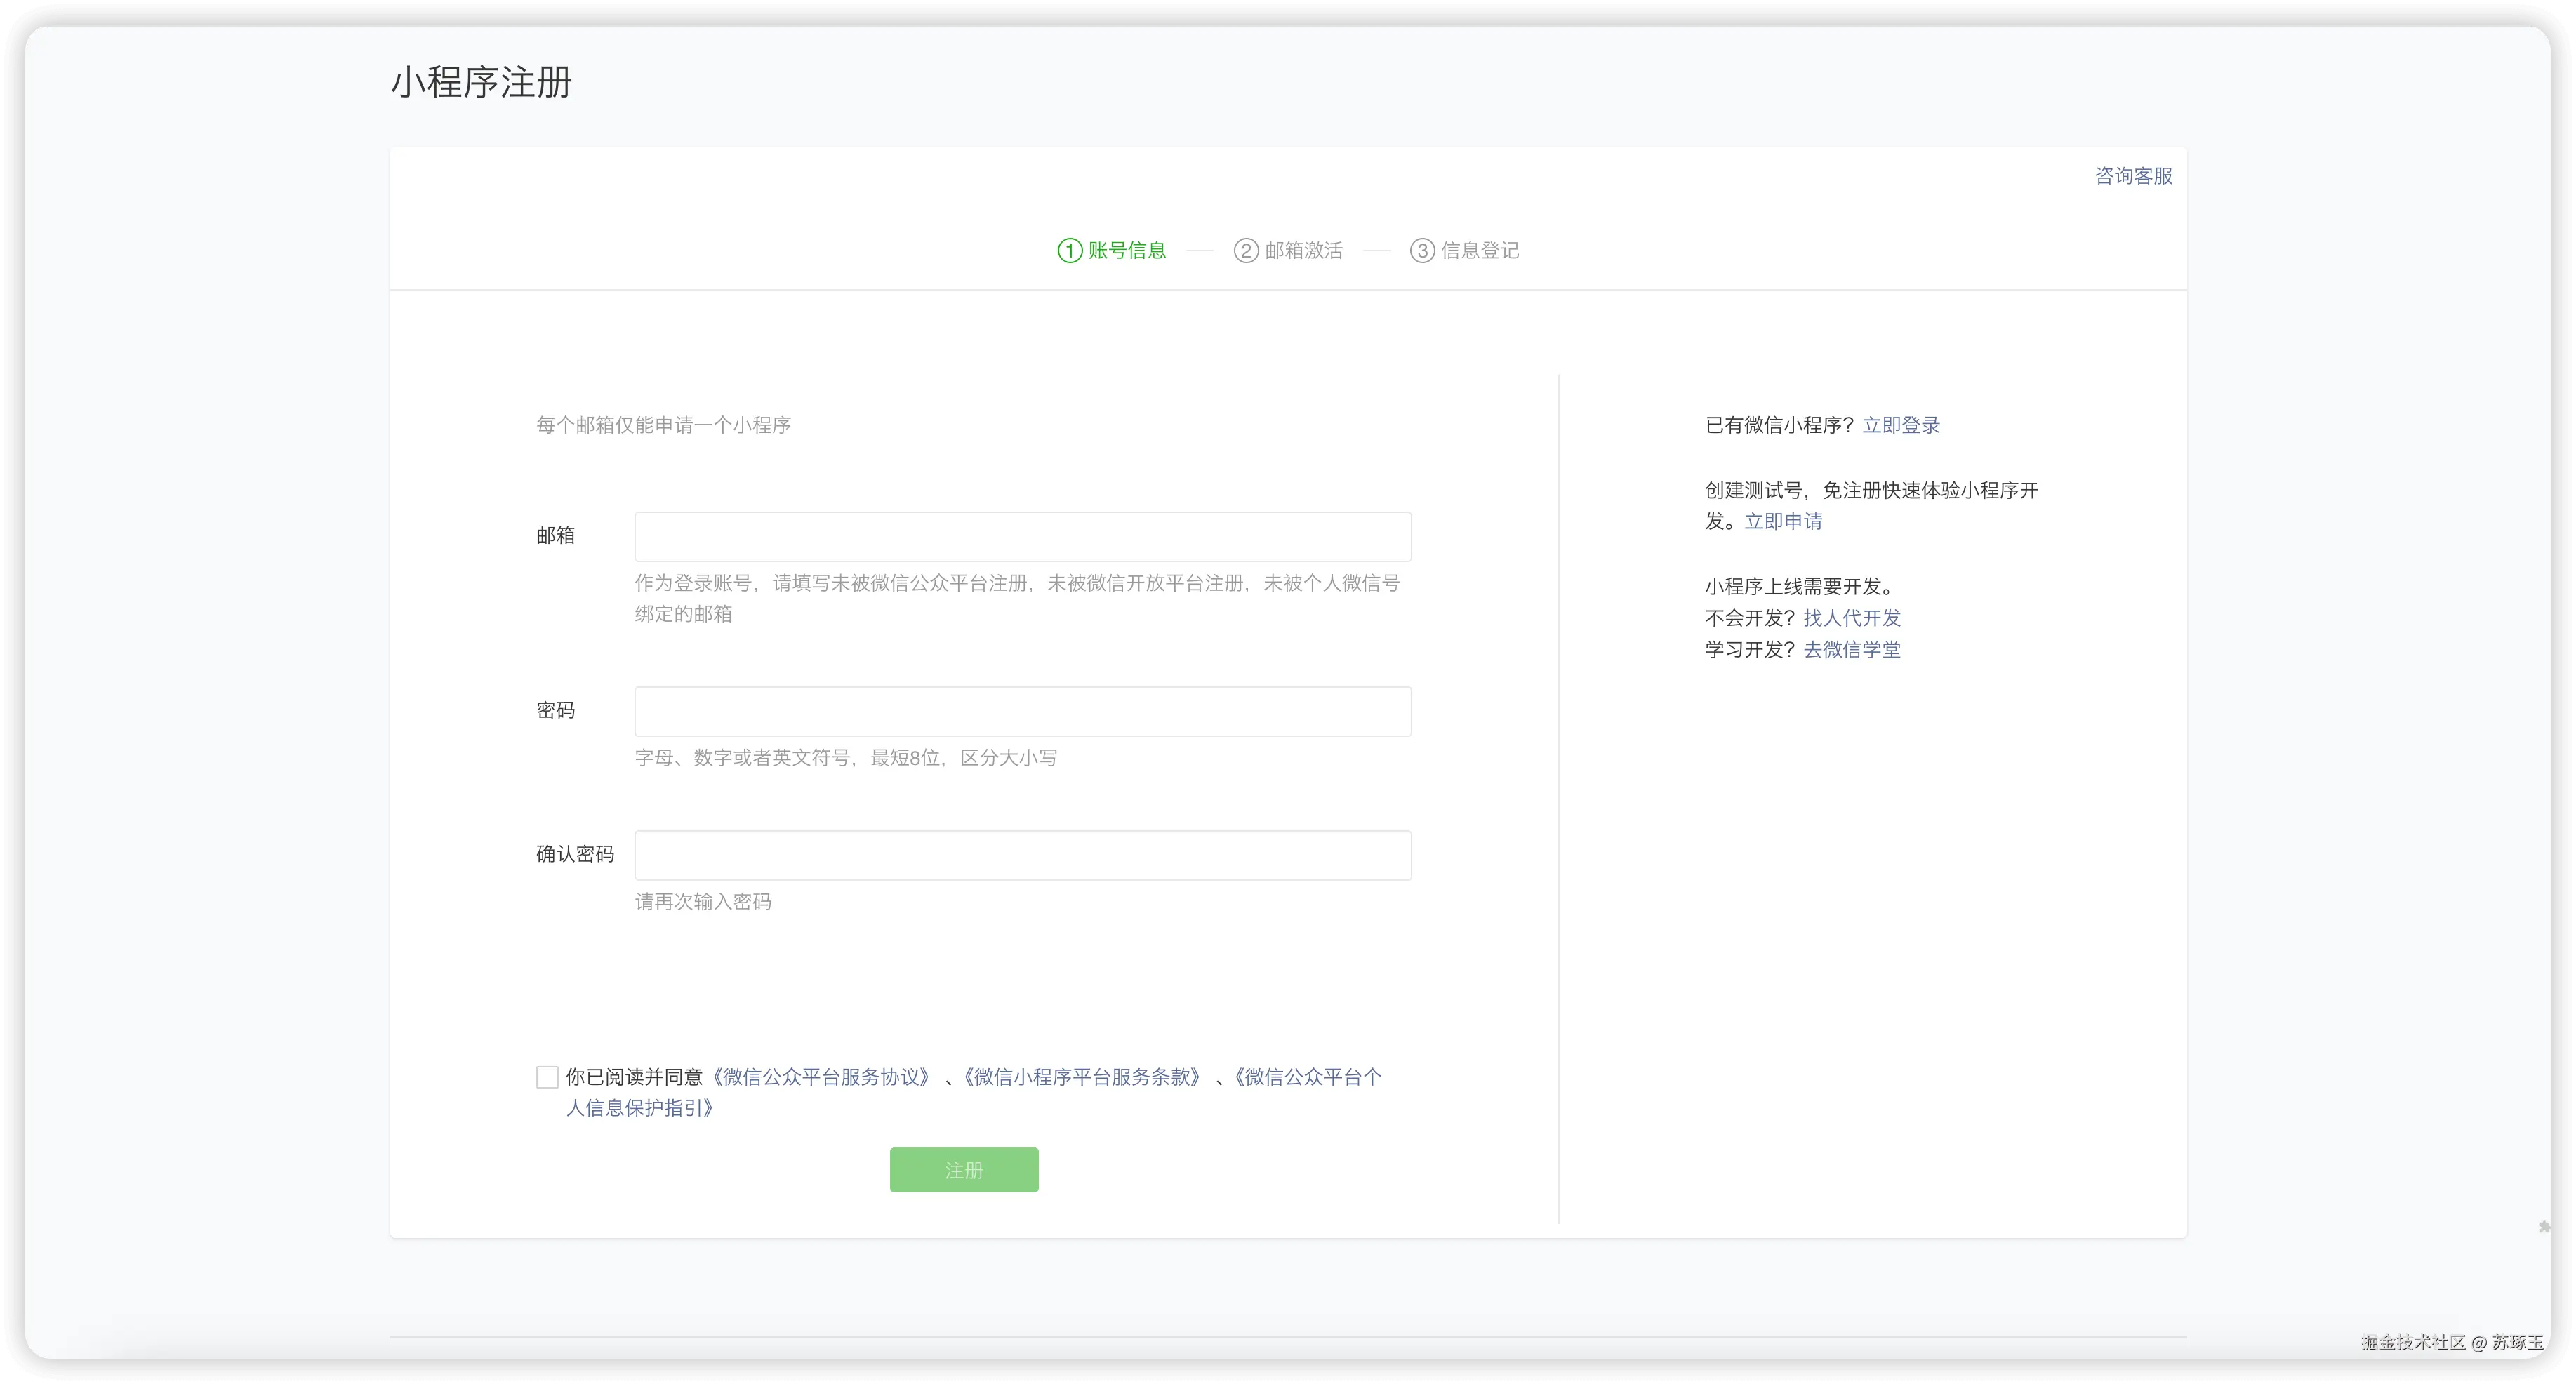Click the green 注册 register button
Viewport: 2576px width, 1384px height.
click(x=963, y=1169)
